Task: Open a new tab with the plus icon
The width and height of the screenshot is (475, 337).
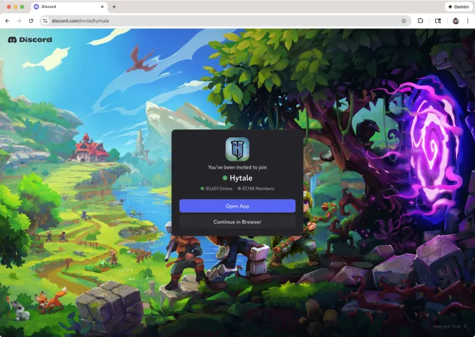Action: (114, 7)
